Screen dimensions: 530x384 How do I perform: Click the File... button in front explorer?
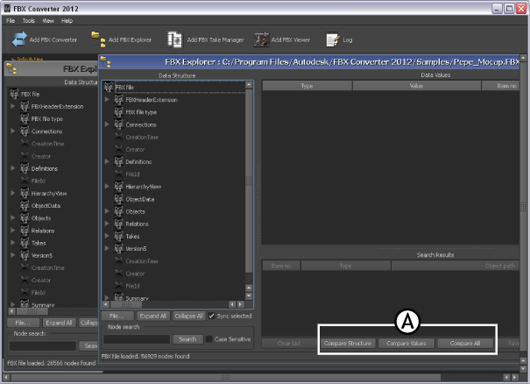tap(117, 316)
